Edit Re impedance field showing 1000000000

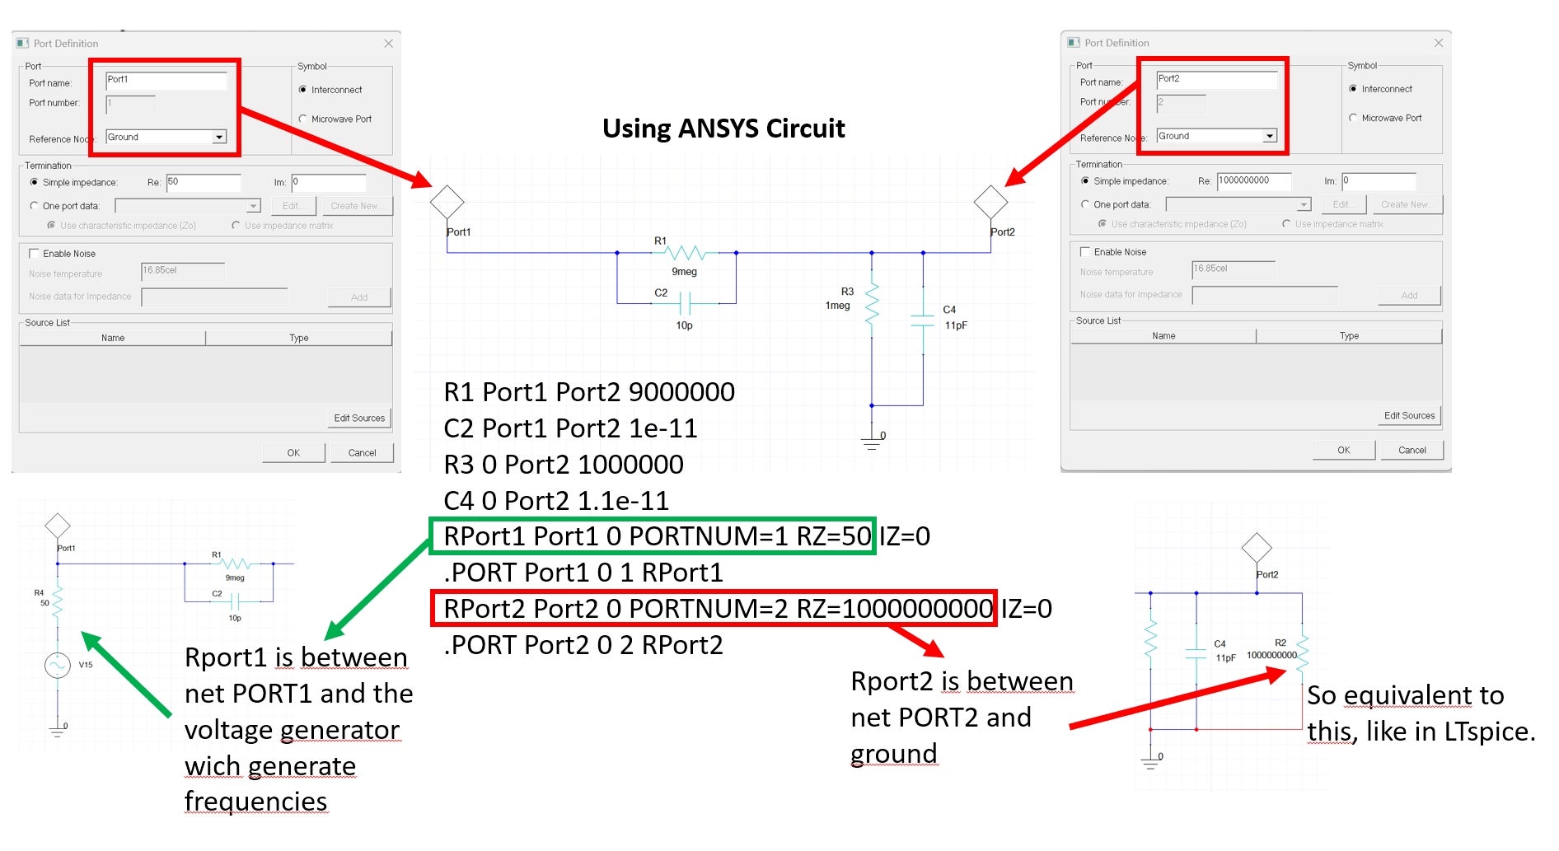1254,180
